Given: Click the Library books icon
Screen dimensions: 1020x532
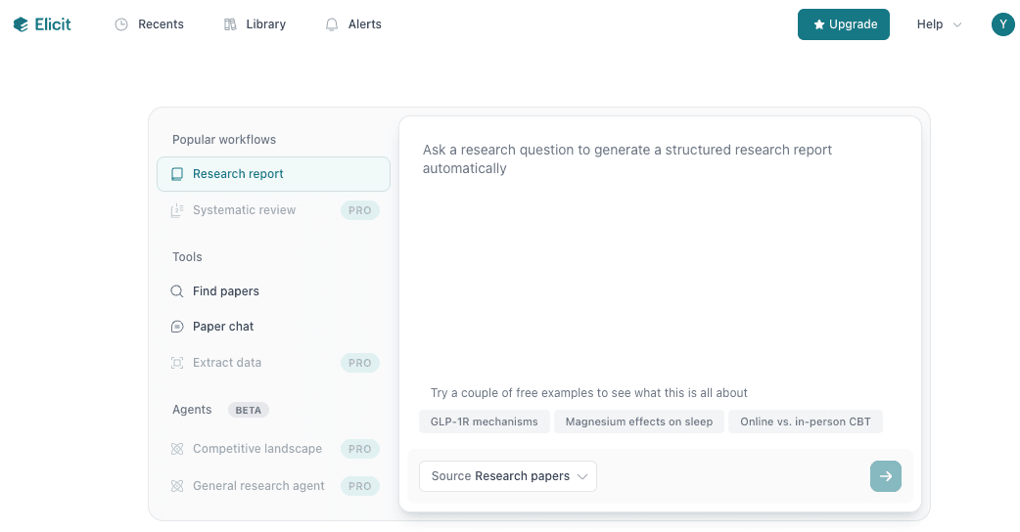Looking at the screenshot, I should (230, 24).
